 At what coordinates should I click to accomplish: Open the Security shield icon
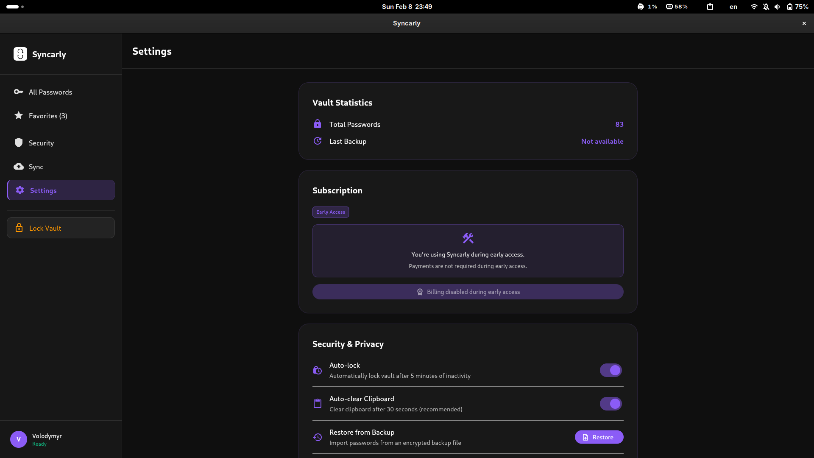(18, 142)
